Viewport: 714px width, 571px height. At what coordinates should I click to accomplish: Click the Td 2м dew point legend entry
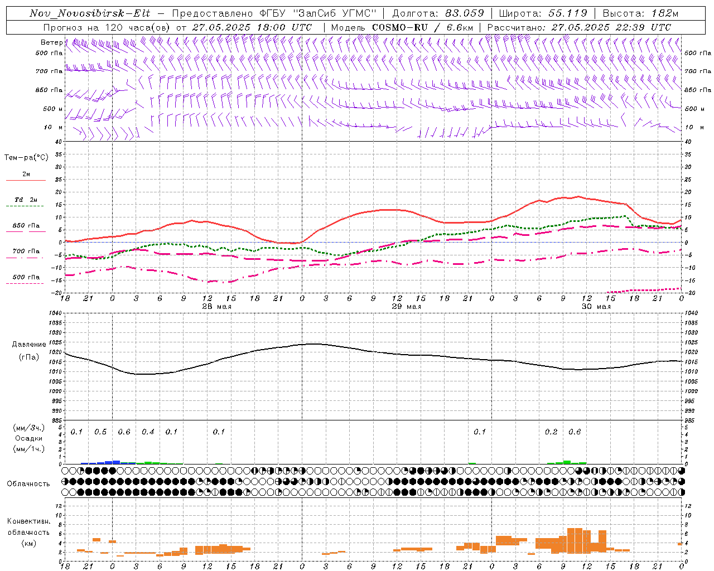26,200
